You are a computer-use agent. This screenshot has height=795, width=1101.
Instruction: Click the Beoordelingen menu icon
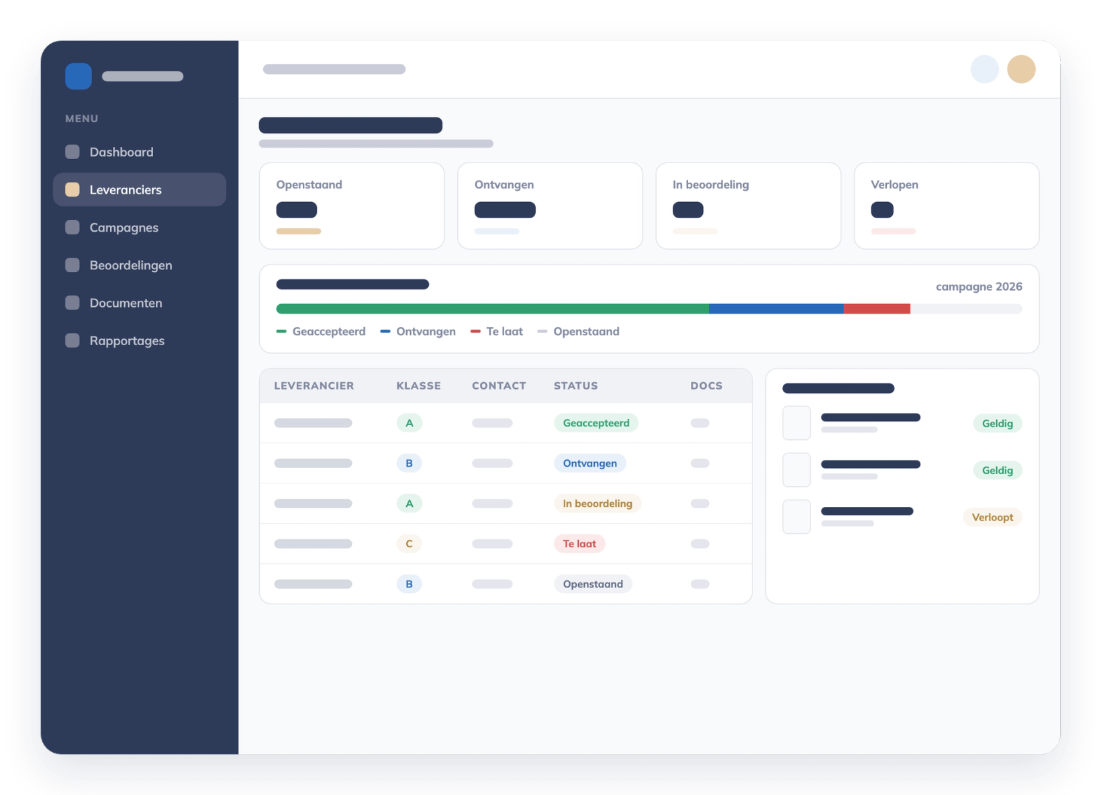click(73, 265)
